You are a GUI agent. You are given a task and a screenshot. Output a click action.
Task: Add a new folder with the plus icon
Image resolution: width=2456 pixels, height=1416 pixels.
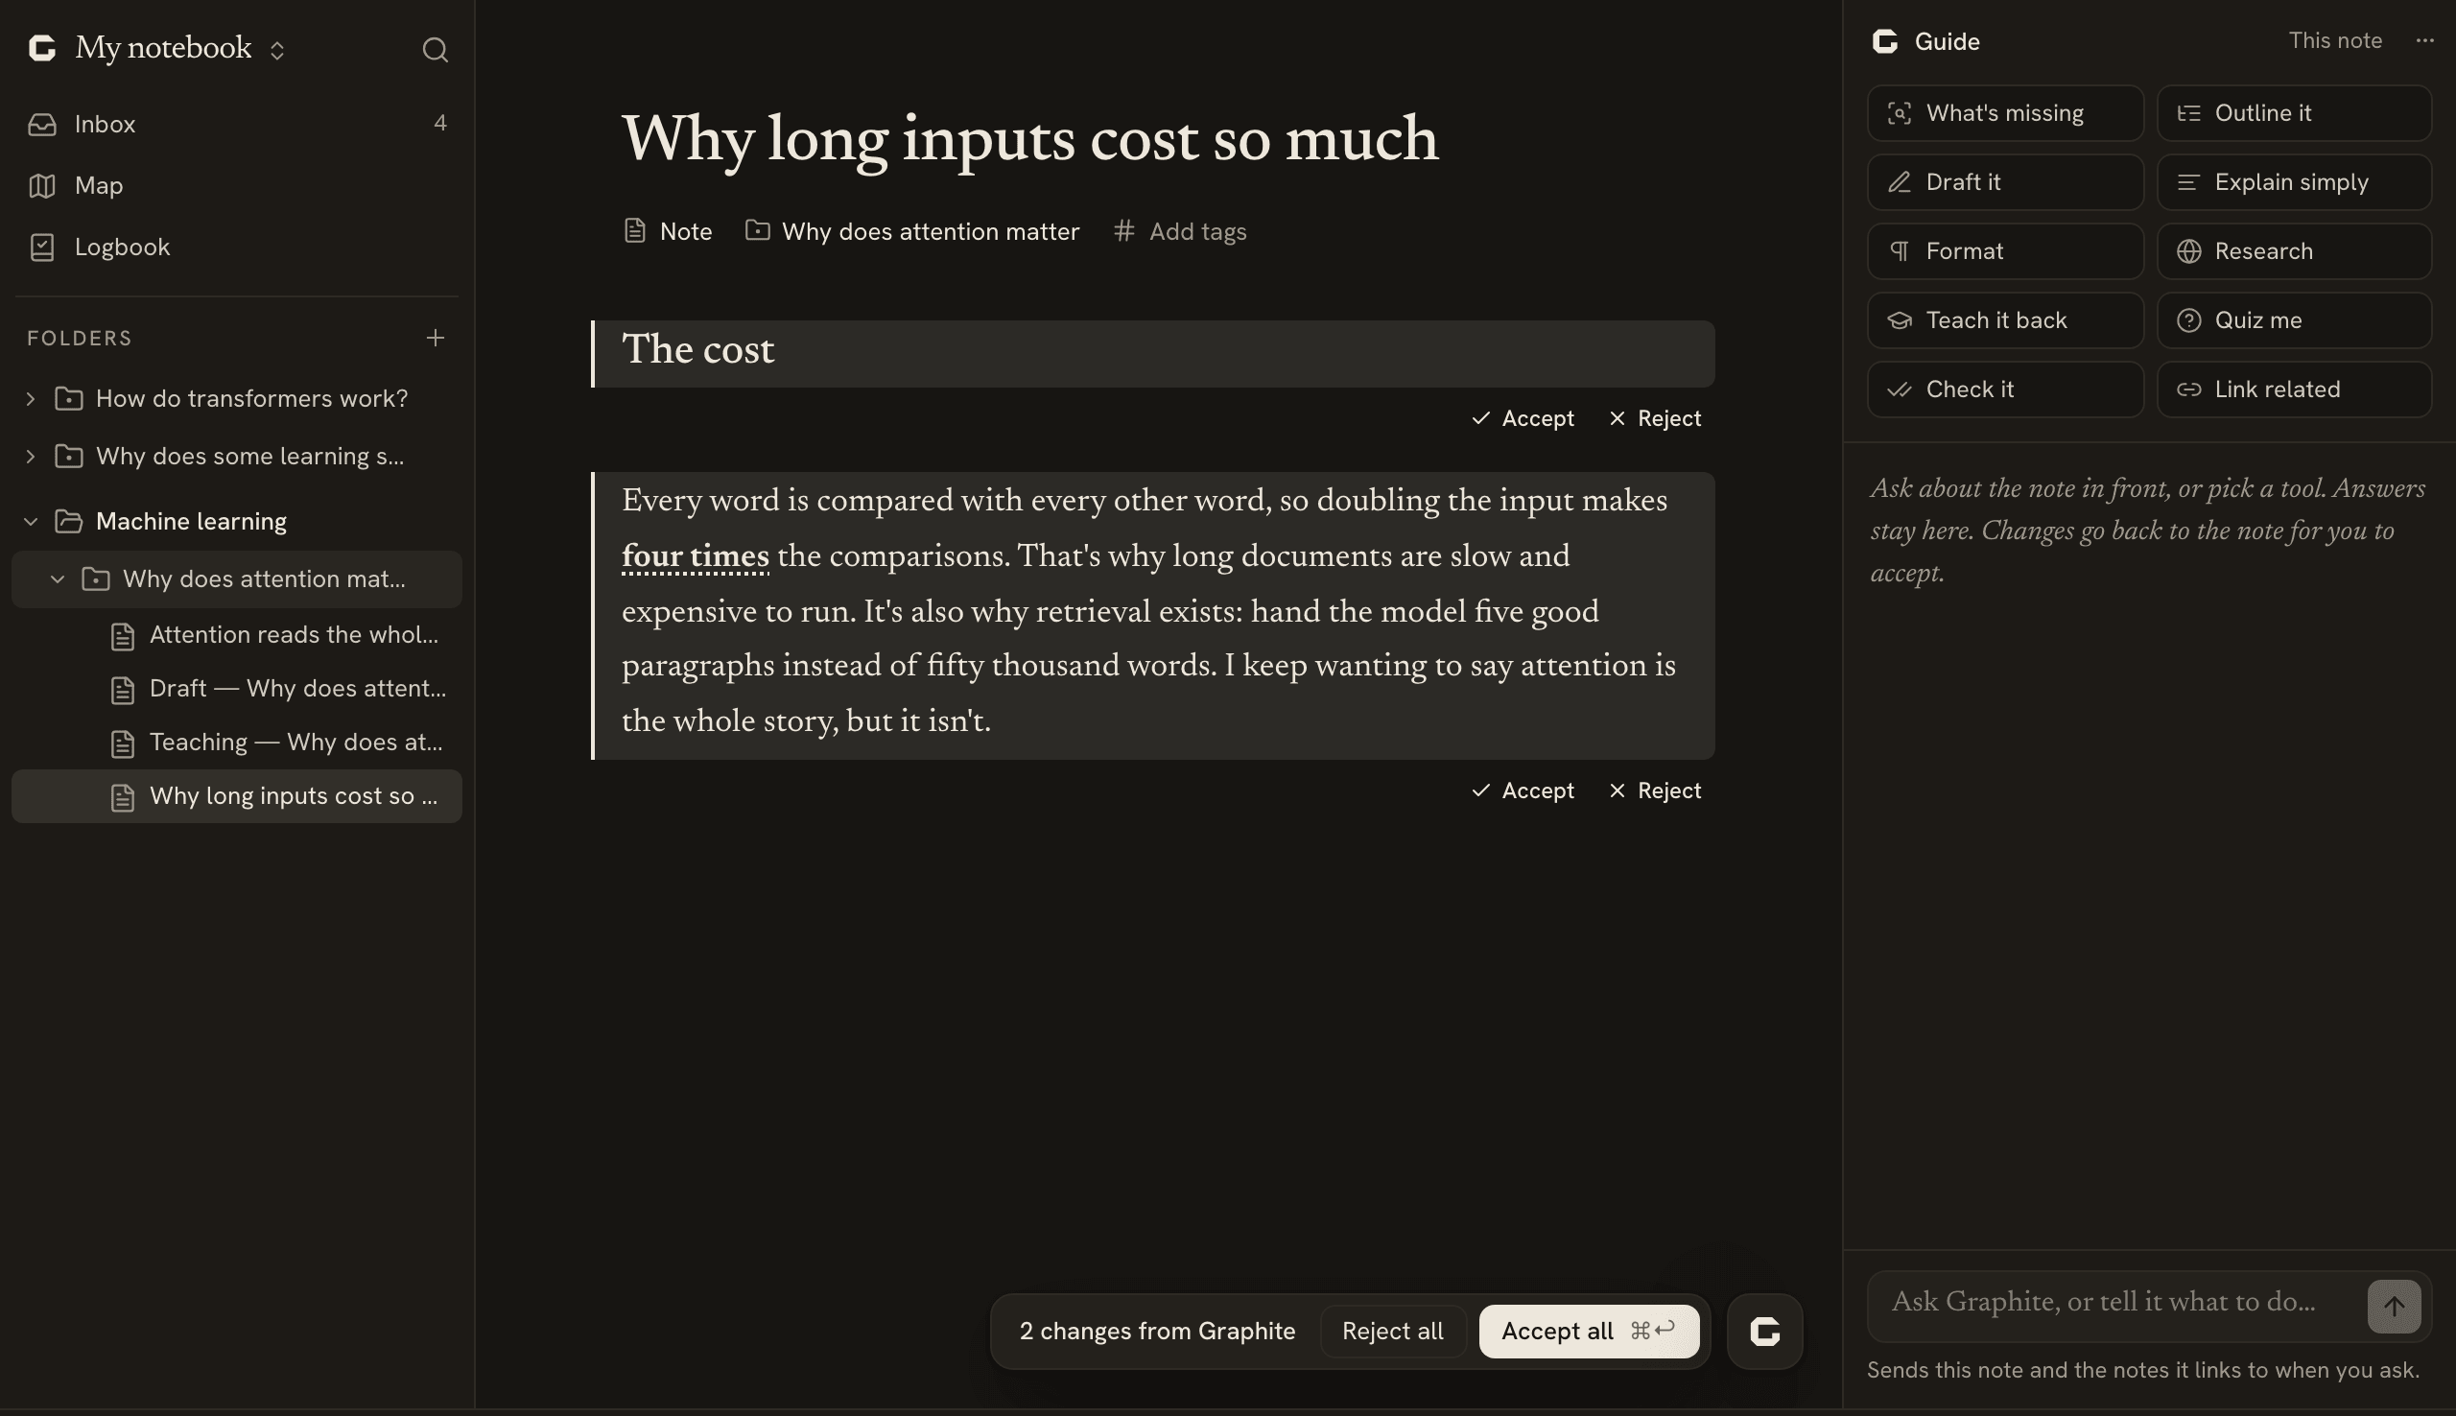pos(435,338)
